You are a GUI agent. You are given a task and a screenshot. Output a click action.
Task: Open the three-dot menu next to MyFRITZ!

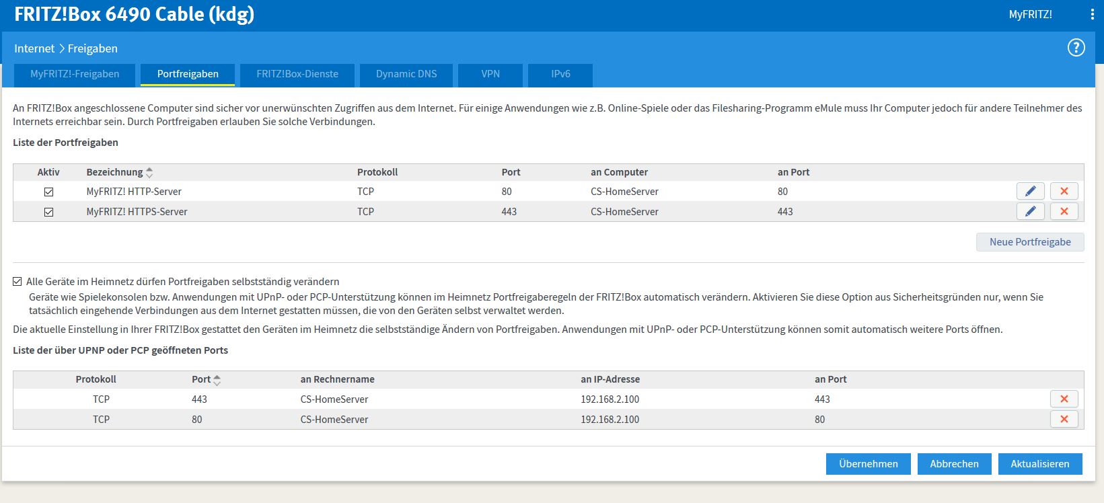pyautogui.click(x=1092, y=15)
